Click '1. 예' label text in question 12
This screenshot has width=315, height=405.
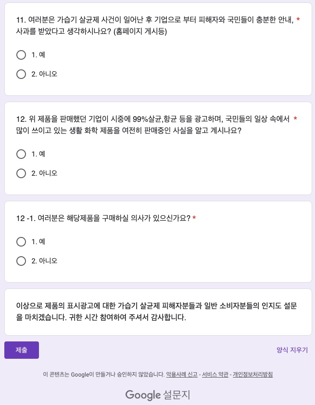click(x=38, y=154)
